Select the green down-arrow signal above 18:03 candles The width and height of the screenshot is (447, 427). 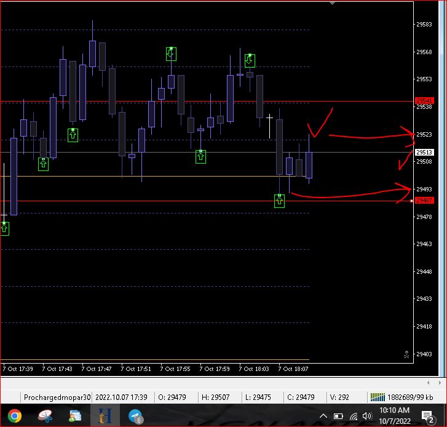click(249, 60)
